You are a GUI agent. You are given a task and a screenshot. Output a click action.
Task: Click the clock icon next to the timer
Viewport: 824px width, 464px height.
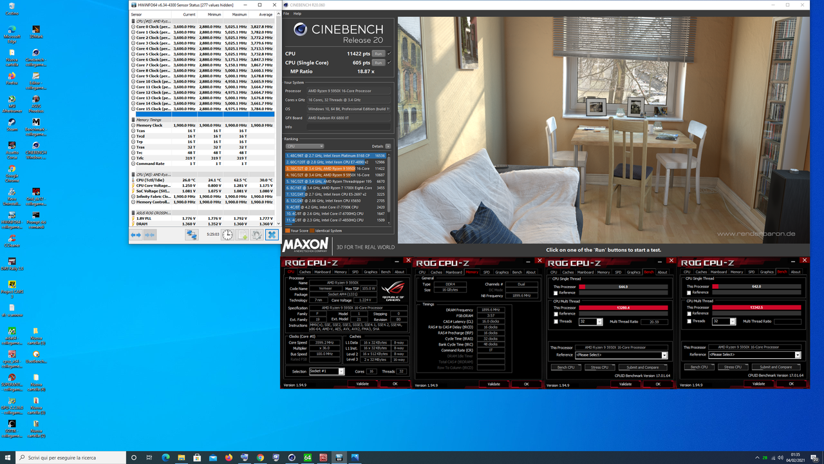(x=227, y=235)
